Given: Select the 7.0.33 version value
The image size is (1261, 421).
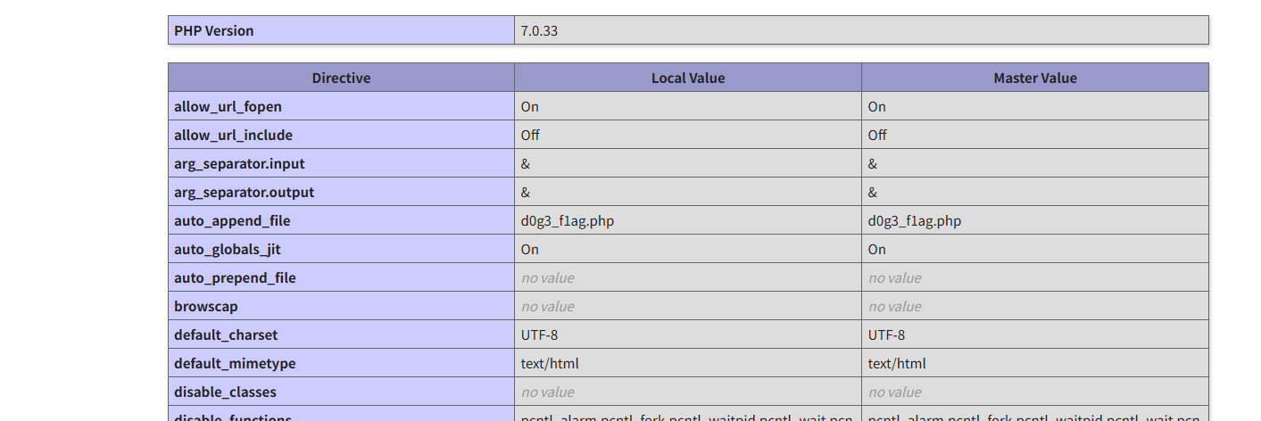Looking at the screenshot, I should point(540,30).
